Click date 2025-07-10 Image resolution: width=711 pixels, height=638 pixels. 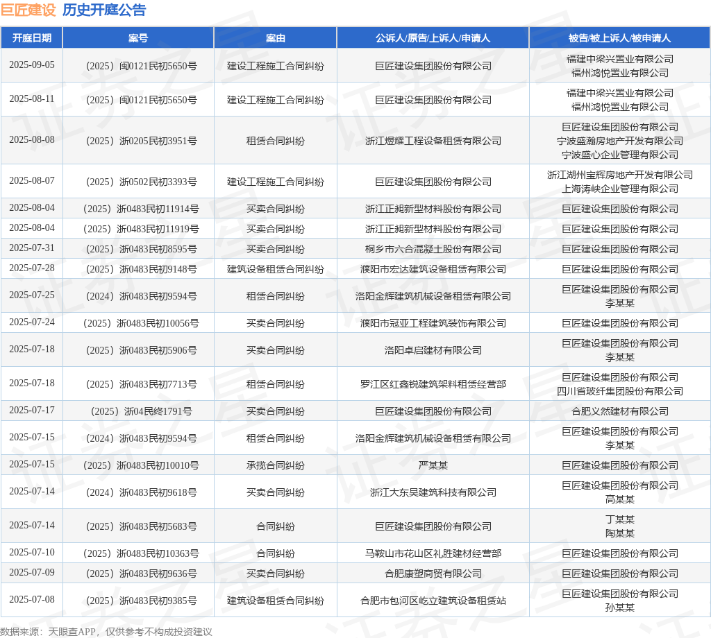coord(32,552)
